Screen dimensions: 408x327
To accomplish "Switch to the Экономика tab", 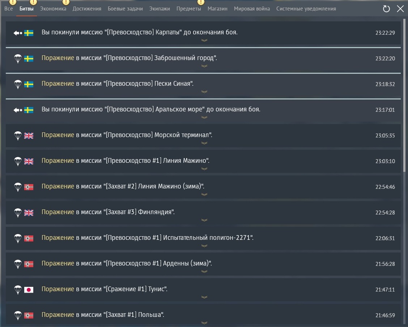I will click(x=53, y=9).
